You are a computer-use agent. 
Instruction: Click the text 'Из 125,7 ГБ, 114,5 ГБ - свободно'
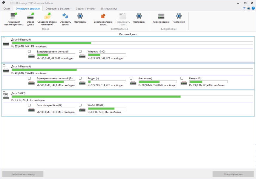pos(105,85)
